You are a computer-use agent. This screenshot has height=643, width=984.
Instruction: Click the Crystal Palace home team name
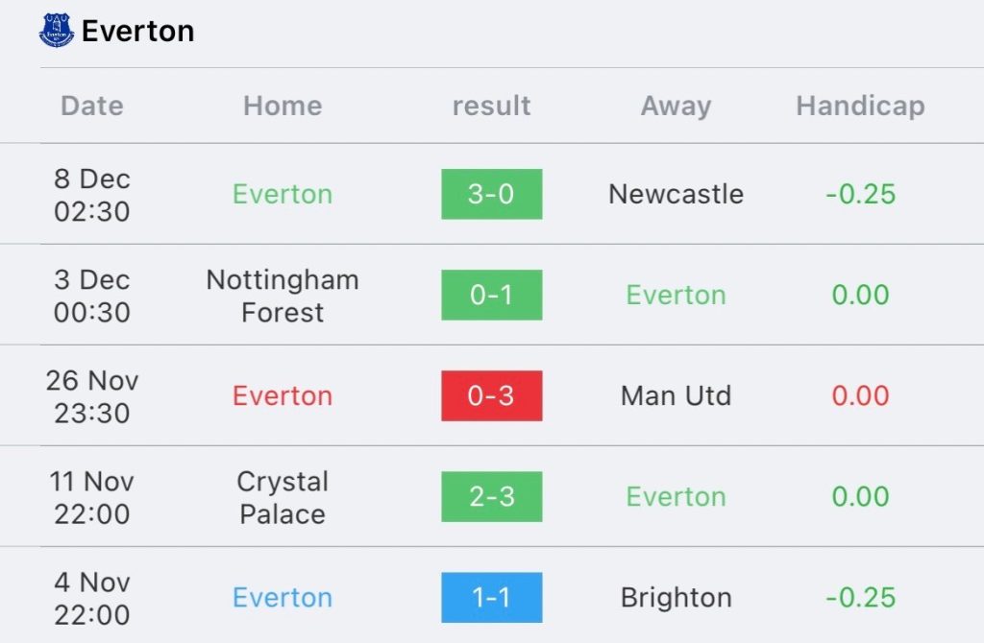coord(283,497)
